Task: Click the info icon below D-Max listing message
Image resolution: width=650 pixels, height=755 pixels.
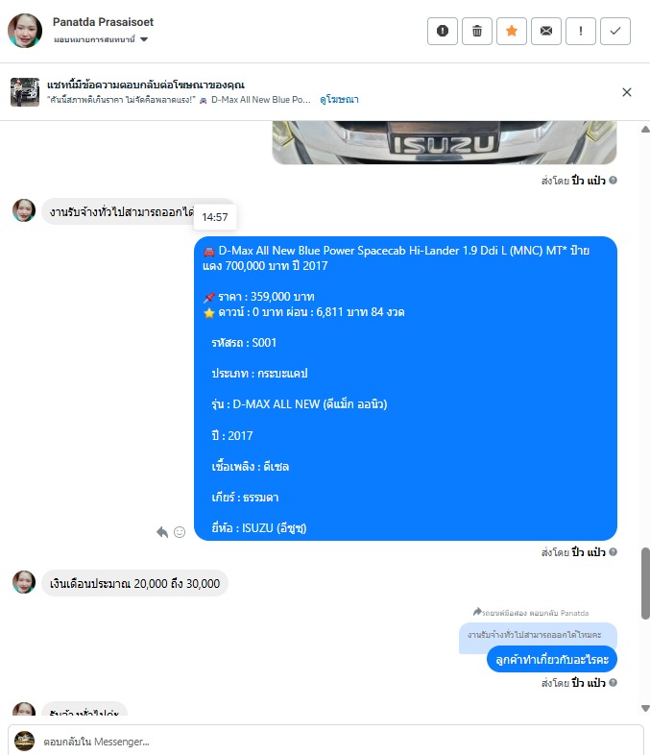Action: (613, 551)
